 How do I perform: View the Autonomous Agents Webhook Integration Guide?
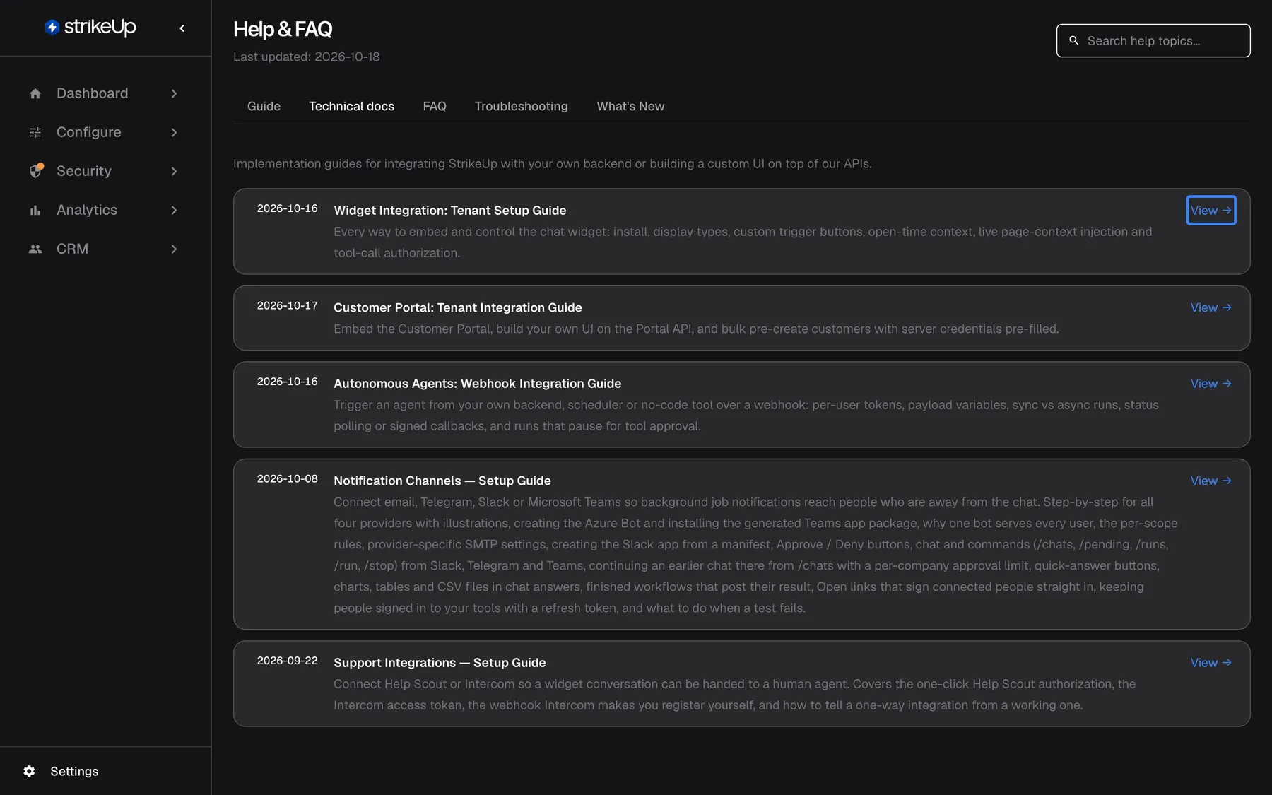click(x=1211, y=384)
